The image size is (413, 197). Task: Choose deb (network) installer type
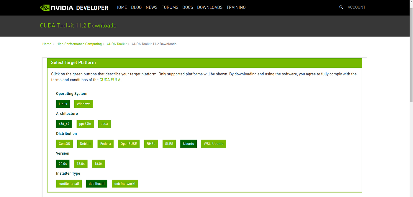pyautogui.click(x=125, y=184)
